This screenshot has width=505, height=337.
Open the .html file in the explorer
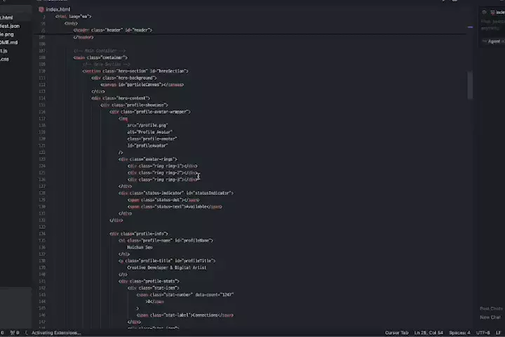coord(6,18)
